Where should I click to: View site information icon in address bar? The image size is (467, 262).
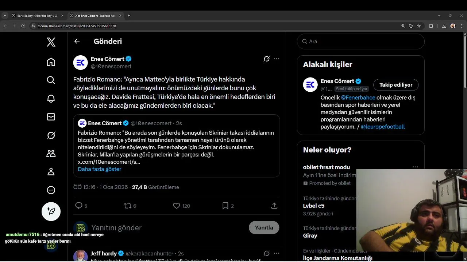click(33, 26)
